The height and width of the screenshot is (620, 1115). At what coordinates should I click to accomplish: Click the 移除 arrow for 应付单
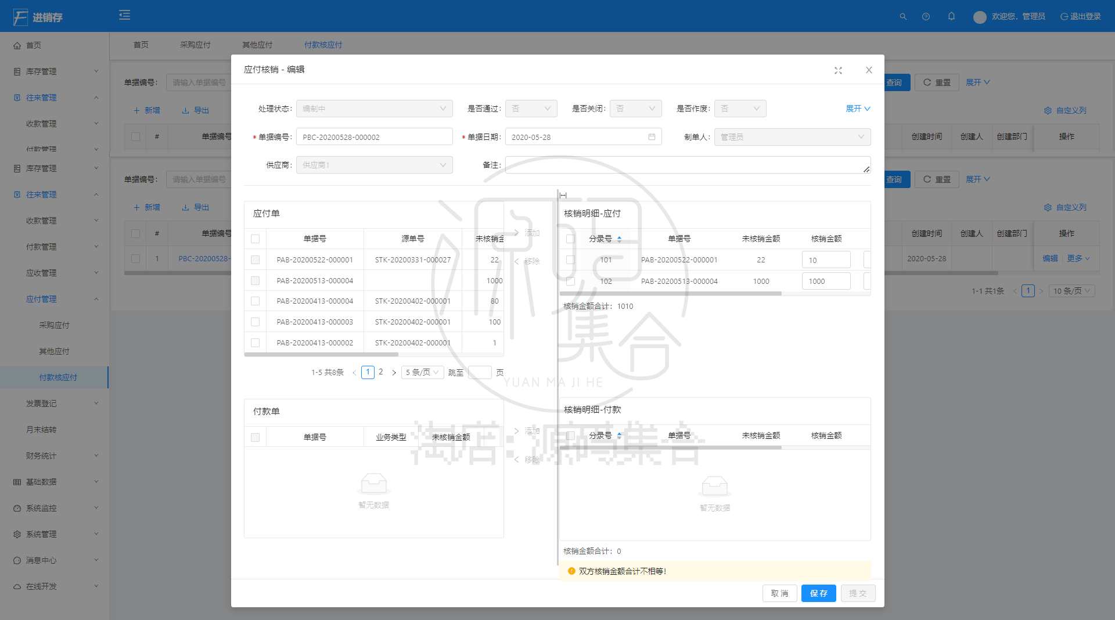click(527, 261)
